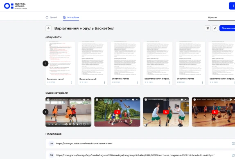Viewport: 235px width, 159px height.
Task: Play the video with boys in white jerseys
Action: click(166, 112)
